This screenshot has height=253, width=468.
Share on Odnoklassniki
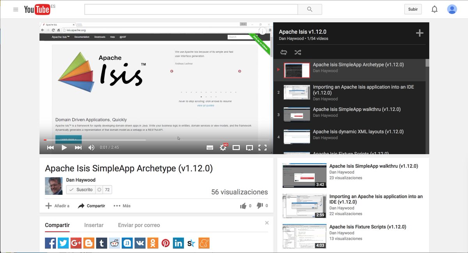click(x=153, y=243)
